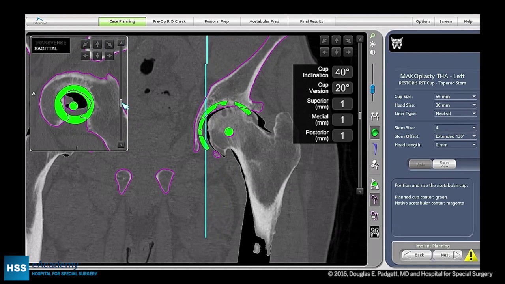Switch the inset to TRANSVERSE view
This screenshot has width=505, height=284.
[x=50, y=43]
